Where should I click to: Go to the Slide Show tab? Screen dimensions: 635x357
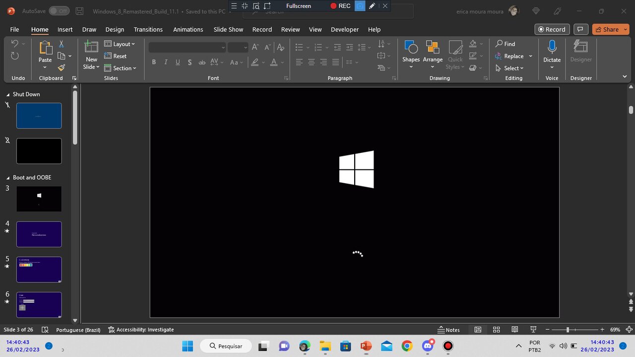coord(228,29)
